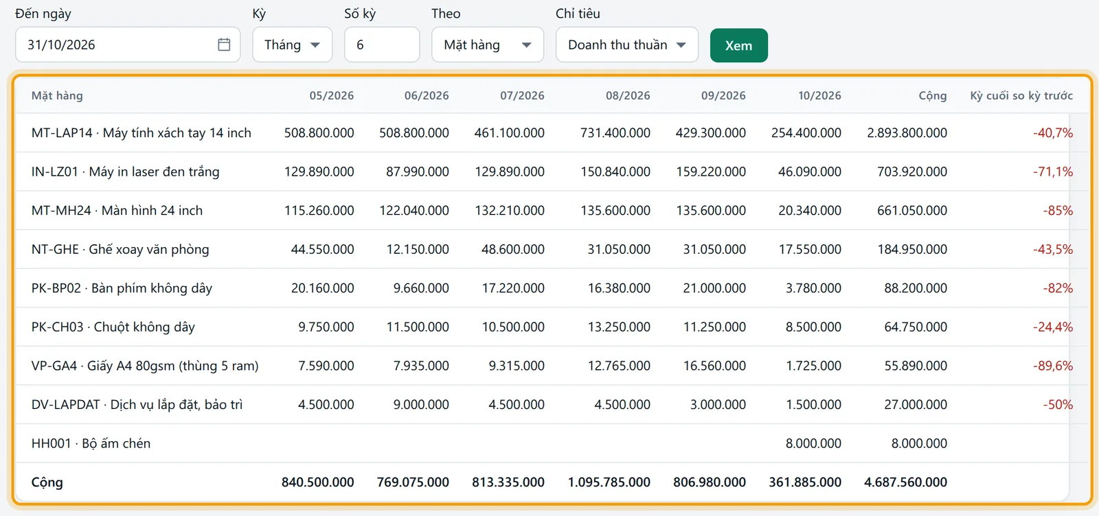Image resolution: width=1099 pixels, height=516 pixels.
Task: Click the -82% change for PK-BP02
Action: point(1058,288)
